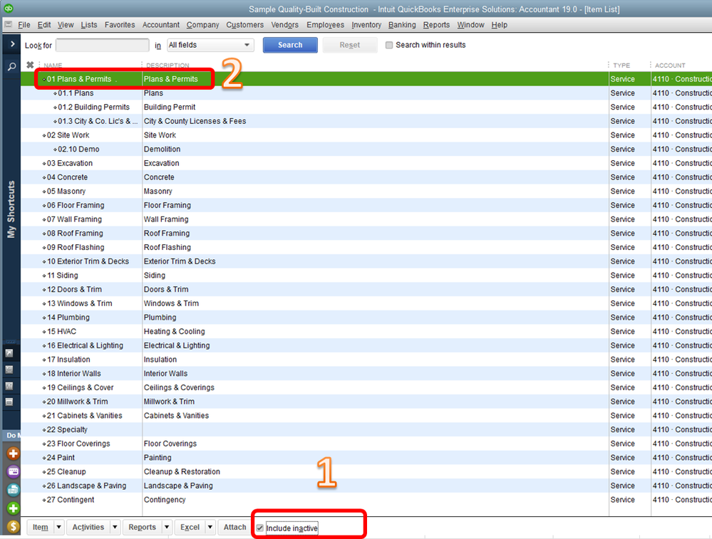
Task: Click the purple credit card circle icon
Action: point(13,471)
